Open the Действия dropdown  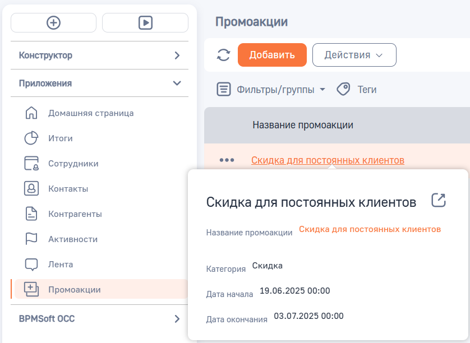pyautogui.click(x=354, y=55)
